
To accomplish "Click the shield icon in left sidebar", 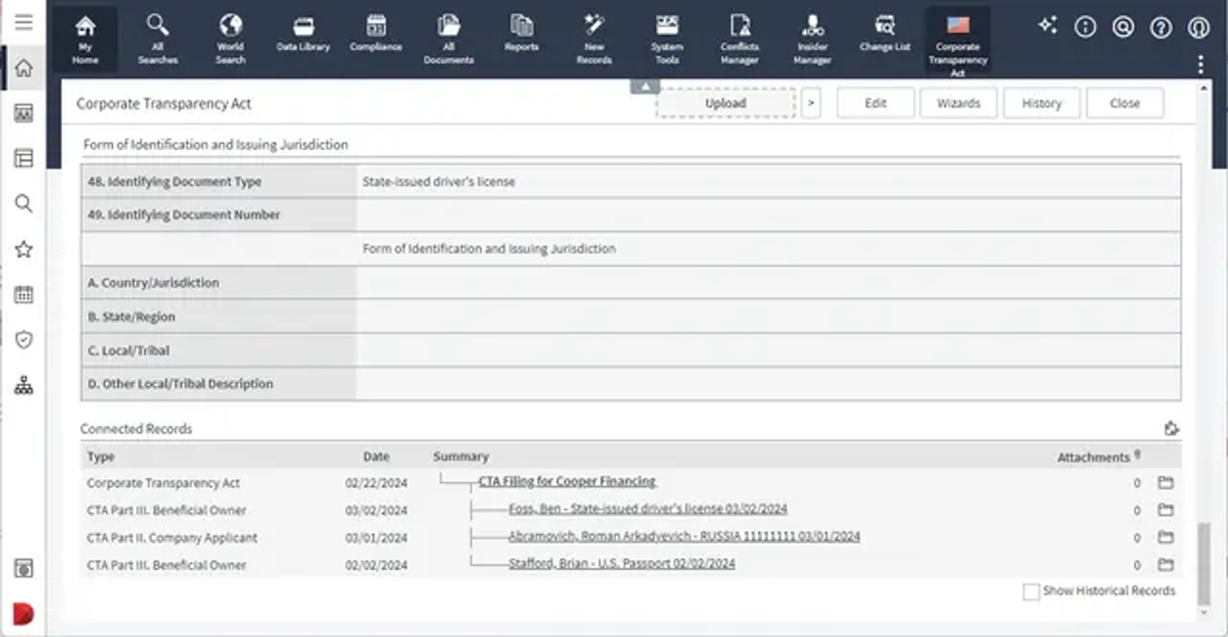I will point(23,340).
